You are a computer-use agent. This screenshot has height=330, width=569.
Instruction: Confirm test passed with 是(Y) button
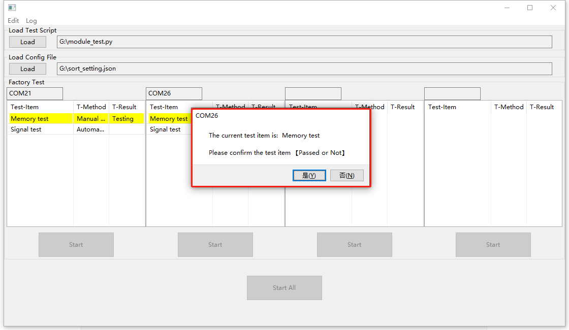click(x=309, y=176)
